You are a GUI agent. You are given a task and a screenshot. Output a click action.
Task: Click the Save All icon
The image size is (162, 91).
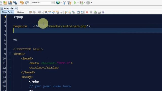tap(15, 3)
